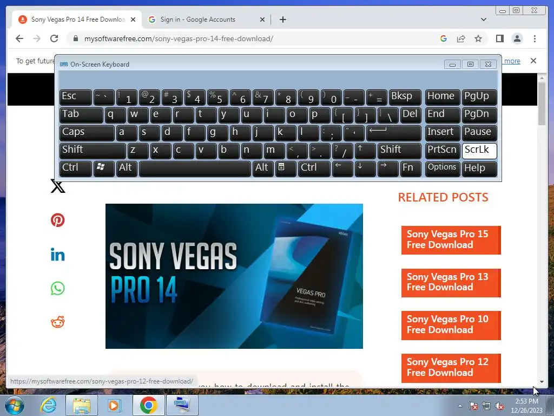The image size is (554, 416).
Task: Pin the page with Pinterest icon
Action: (x=57, y=220)
